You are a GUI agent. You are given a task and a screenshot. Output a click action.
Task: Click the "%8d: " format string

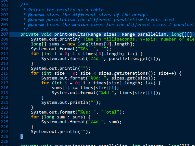point(97,78)
